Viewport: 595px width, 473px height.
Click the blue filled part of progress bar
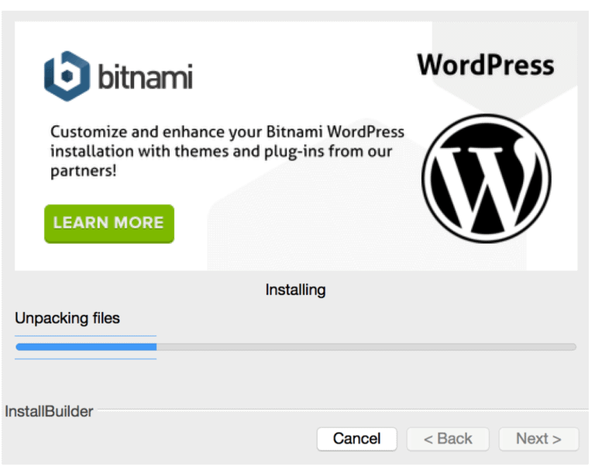click(x=86, y=347)
